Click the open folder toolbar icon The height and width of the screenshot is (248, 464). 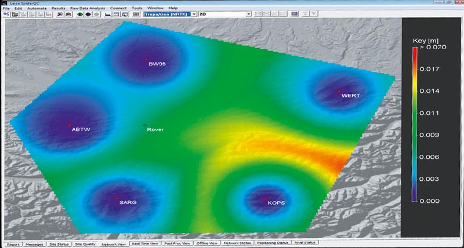pos(15,13)
